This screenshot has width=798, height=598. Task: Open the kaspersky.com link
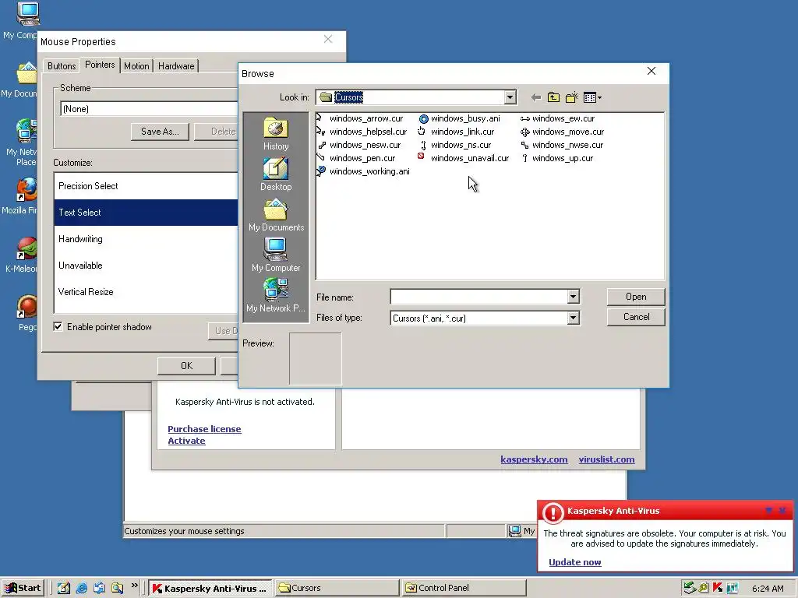click(x=534, y=459)
